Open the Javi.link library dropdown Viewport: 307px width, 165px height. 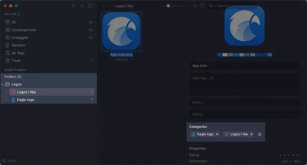point(12,14)
